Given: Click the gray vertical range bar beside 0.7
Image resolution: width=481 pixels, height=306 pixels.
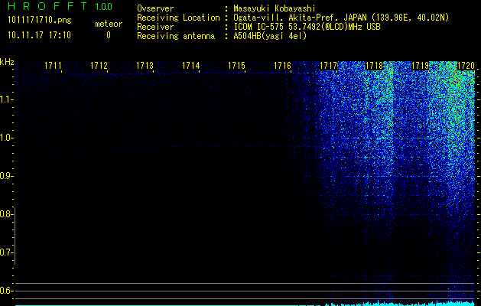Looking at the screenshot, I should click(15, 236).
